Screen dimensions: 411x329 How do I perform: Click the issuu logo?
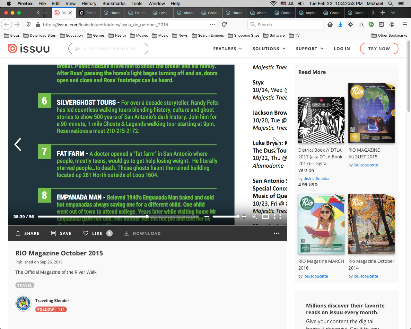[29, 49]
